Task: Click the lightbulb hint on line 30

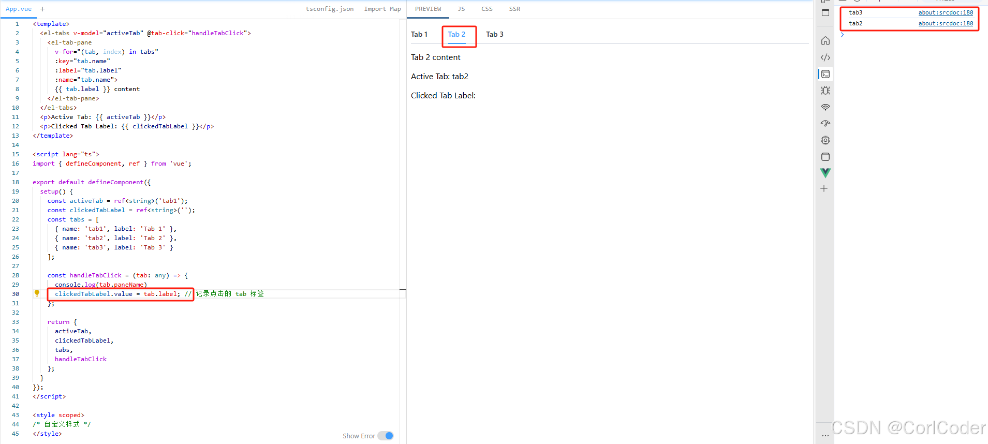Action: coord(37,293)
